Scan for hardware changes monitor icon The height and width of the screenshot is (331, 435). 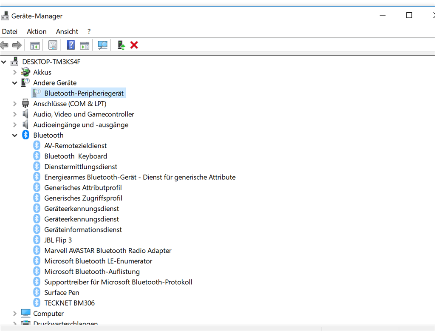click(102, 45)
